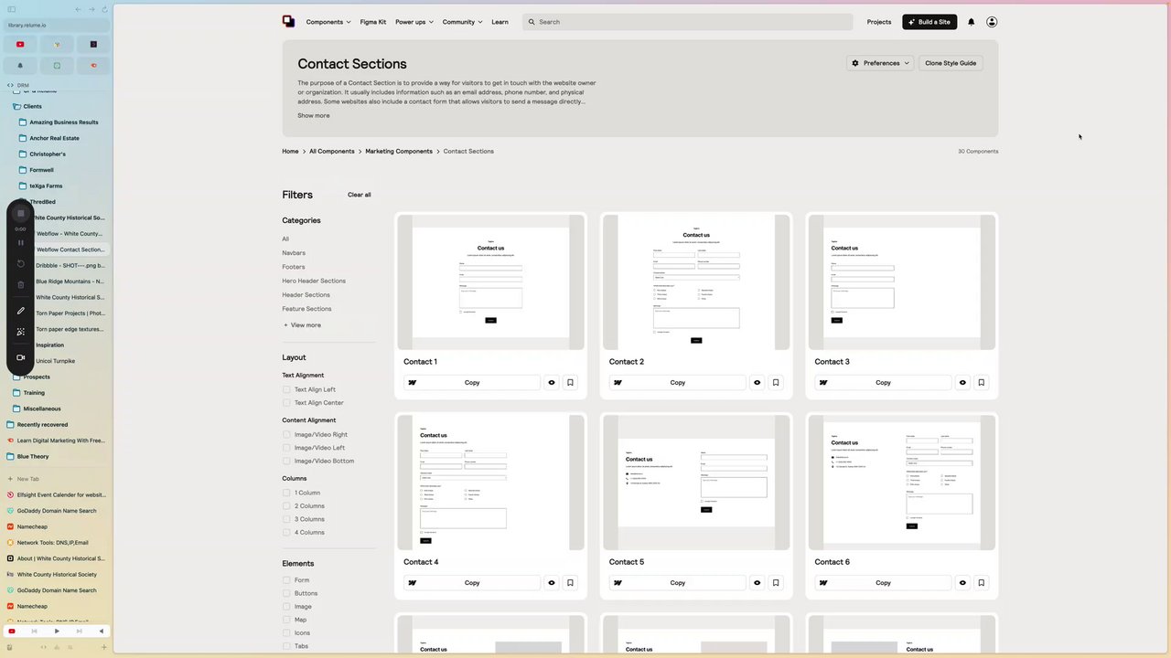
Task: Enable the Image/Video Right filter
Action: click(286, 435)
